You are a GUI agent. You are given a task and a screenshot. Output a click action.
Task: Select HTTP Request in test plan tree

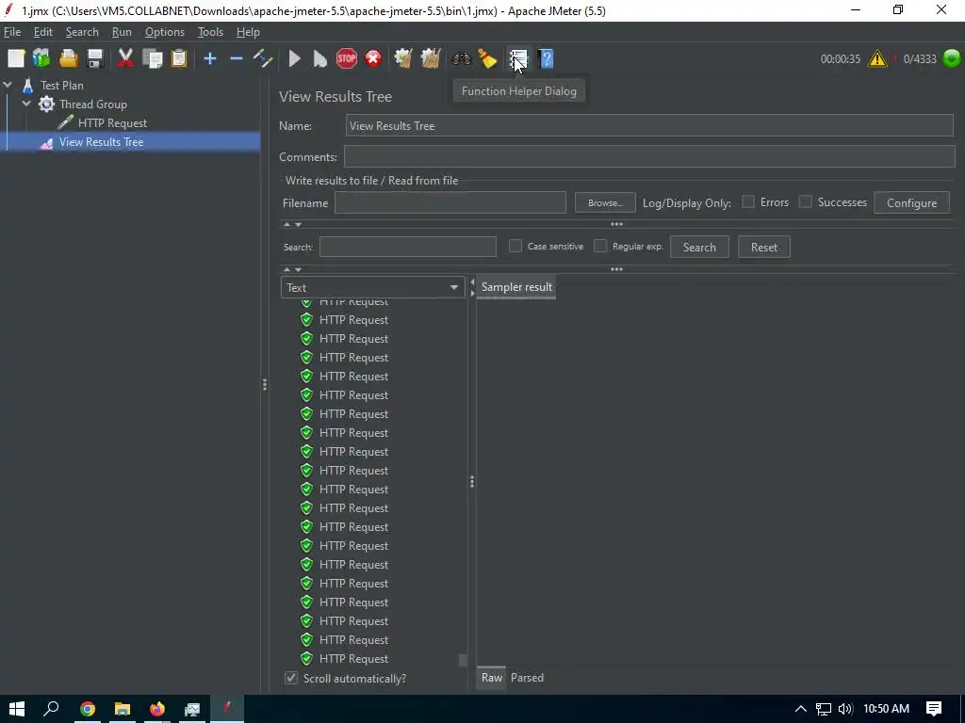pos(112,123)
